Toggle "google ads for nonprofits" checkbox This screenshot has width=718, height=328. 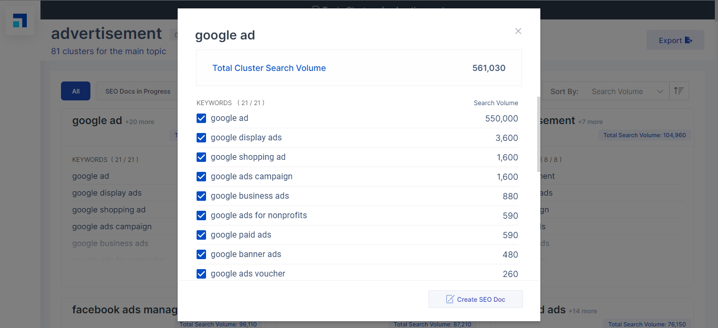pos(201,216)
